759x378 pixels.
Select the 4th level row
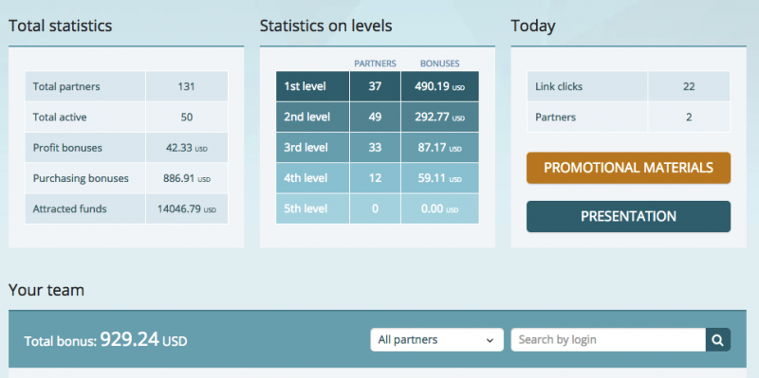coord(378,178)
